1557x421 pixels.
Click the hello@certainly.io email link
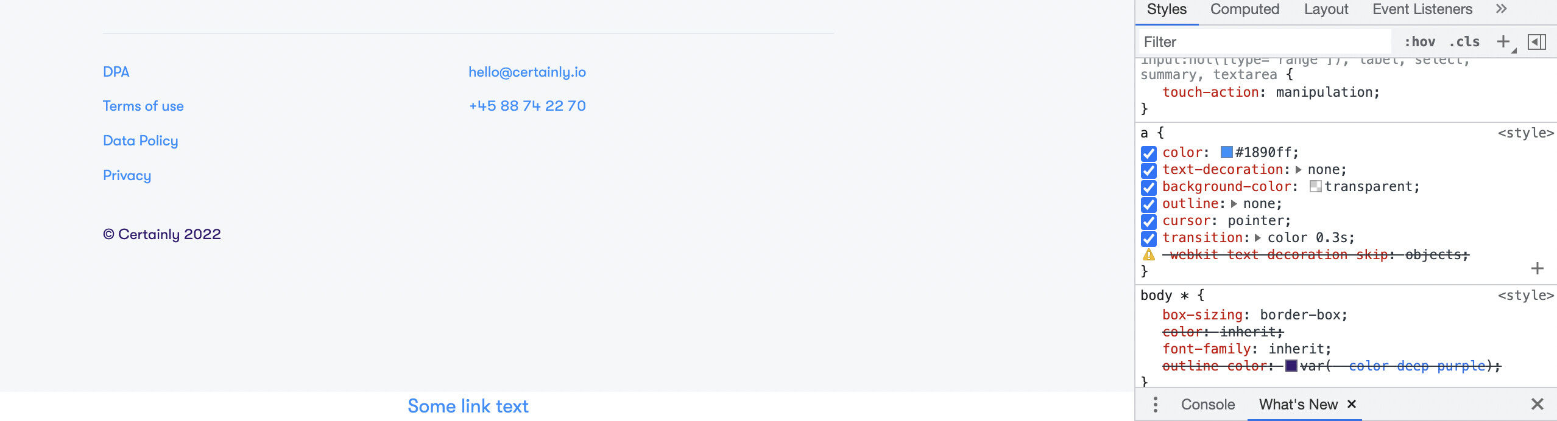coord(527,72)
